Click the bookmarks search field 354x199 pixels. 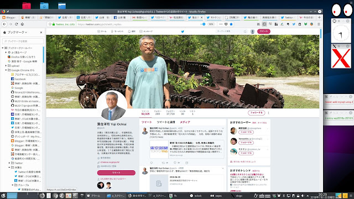[23, 41]
